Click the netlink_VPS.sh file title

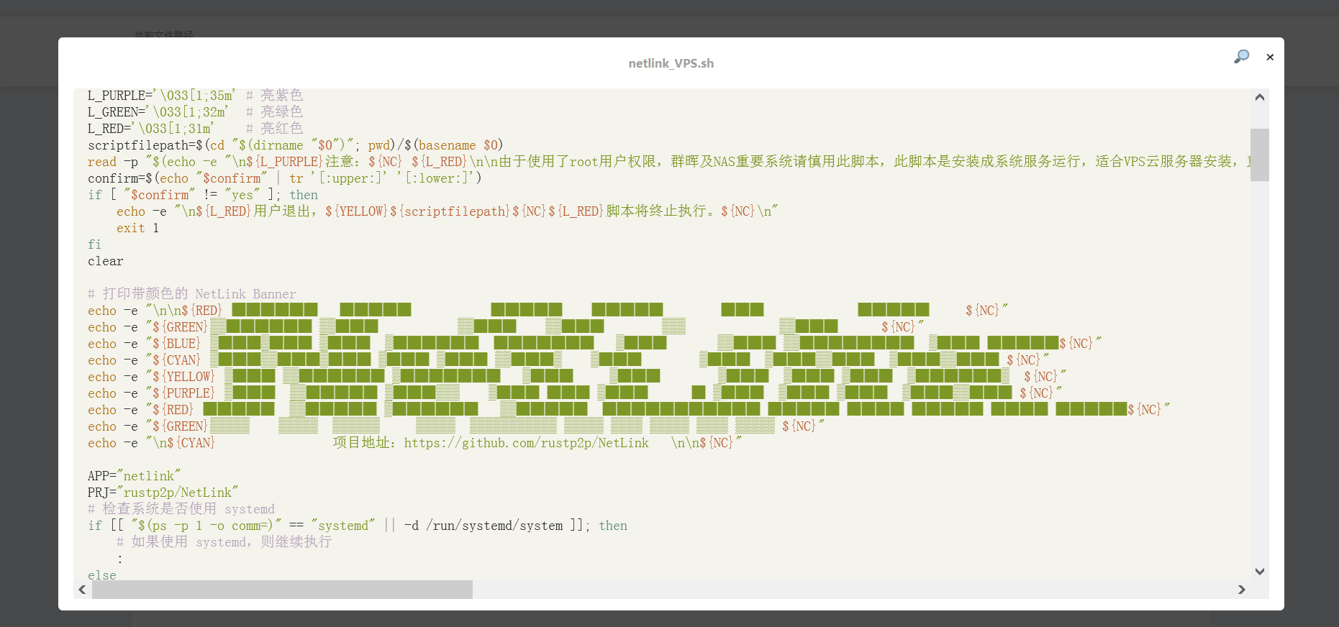671,63
